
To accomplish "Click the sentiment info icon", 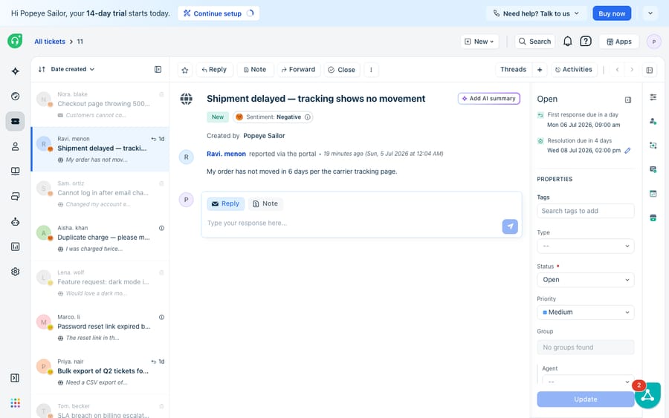I will [308, 117].
